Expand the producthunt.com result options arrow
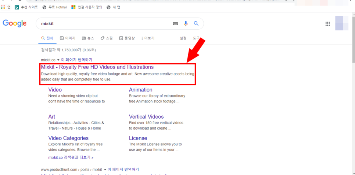The width and height of the screenshot is (355, 175). click(105, 170)
